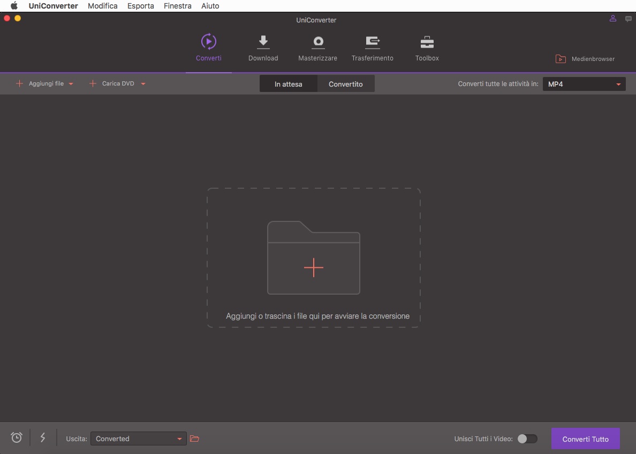Open the Aiuto menu
The width and height of the screenshot is (636, 454).
pos(210,6)
